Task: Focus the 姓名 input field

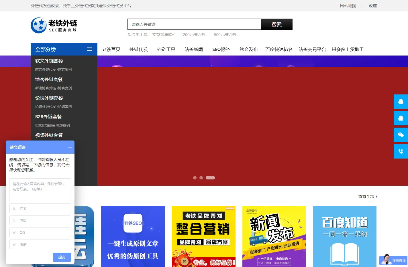Action: (x=40, y=208)
